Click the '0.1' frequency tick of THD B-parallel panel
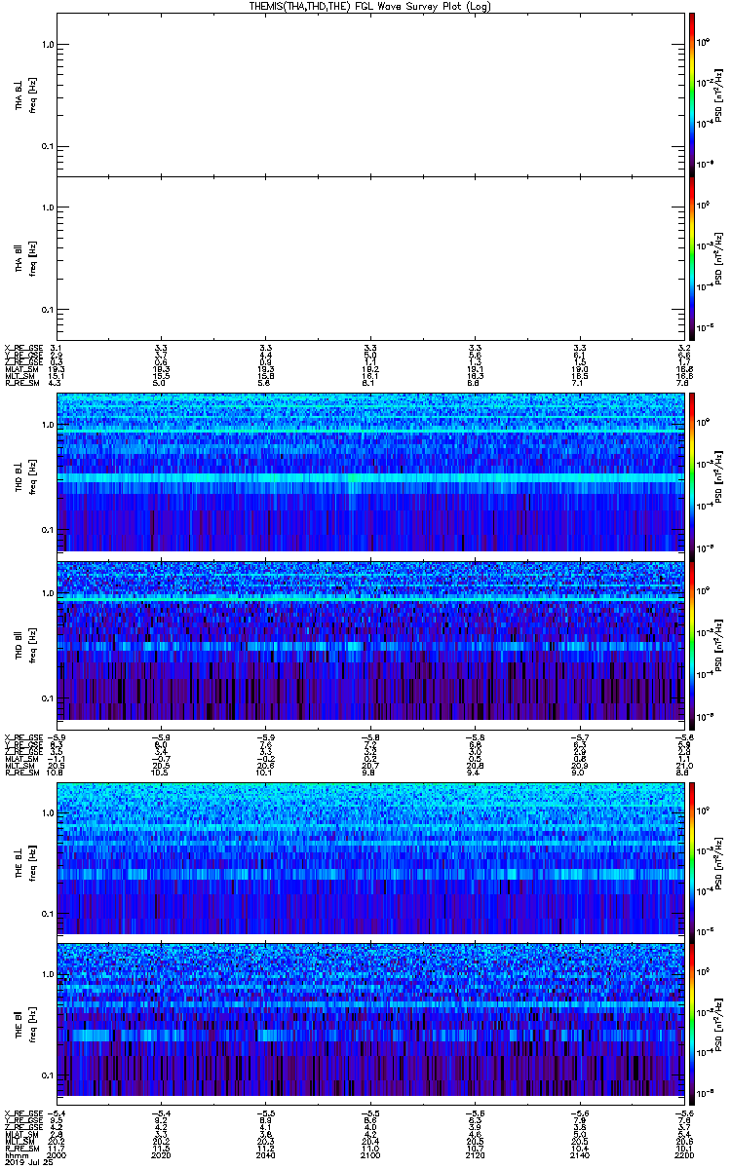 click(47, 698)
